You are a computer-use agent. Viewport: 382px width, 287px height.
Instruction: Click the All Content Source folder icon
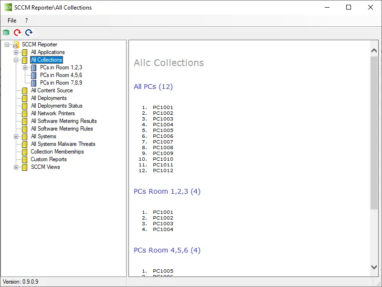[25, 91]
